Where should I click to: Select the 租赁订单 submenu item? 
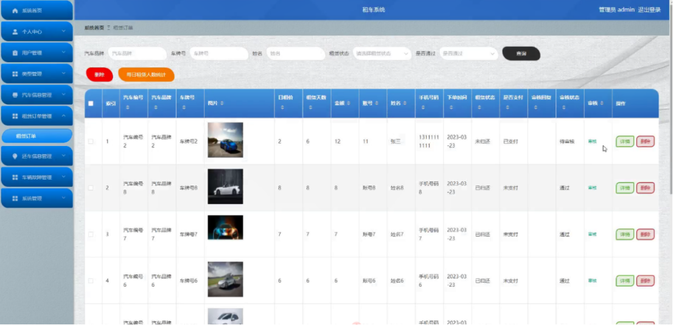pyautogui.click(x=37, y=136)
